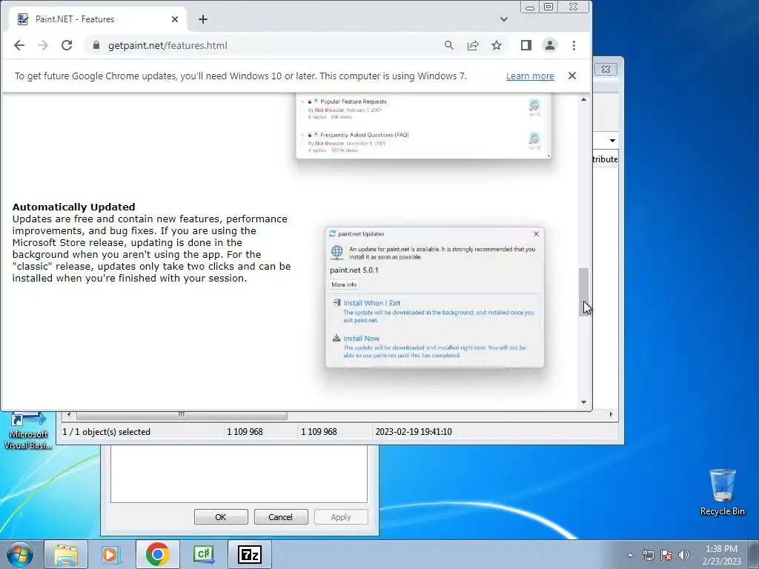
Task: Open the Recycle Bin desktop icon
Action: (722, 493)
